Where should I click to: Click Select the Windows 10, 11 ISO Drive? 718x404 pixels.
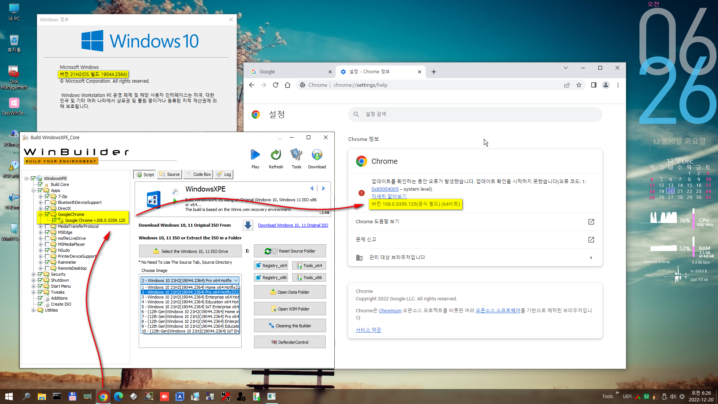(x=190, y=251)
